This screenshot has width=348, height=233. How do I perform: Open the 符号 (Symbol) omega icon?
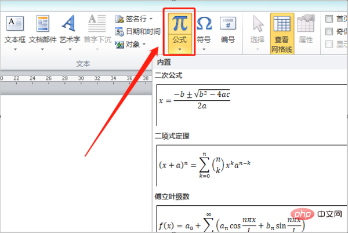(x=204, y=24)
